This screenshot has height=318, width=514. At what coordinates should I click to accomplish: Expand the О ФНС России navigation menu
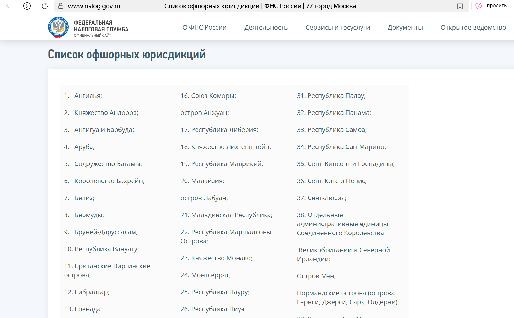(x=205, y=27)
